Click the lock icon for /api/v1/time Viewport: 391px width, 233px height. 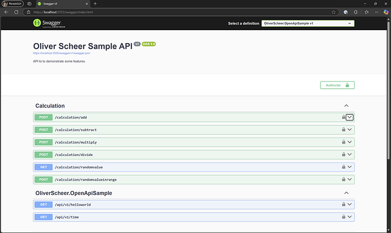[x=344, y=217]
